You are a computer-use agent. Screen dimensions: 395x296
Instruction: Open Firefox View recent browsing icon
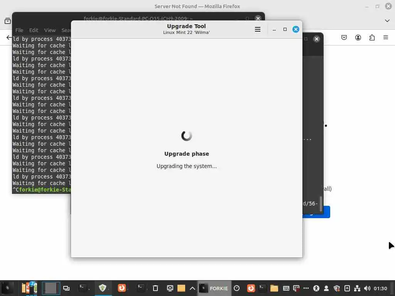(x=8, y=21)
